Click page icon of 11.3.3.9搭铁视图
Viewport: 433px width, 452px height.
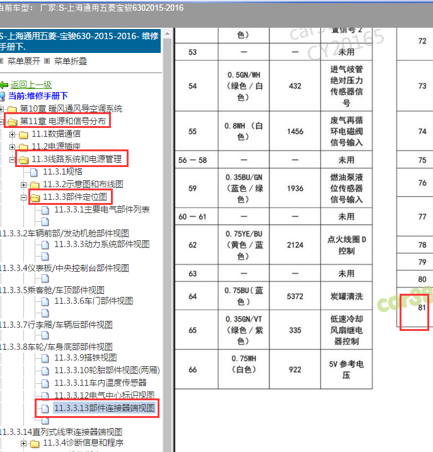(x=45, y=358)
